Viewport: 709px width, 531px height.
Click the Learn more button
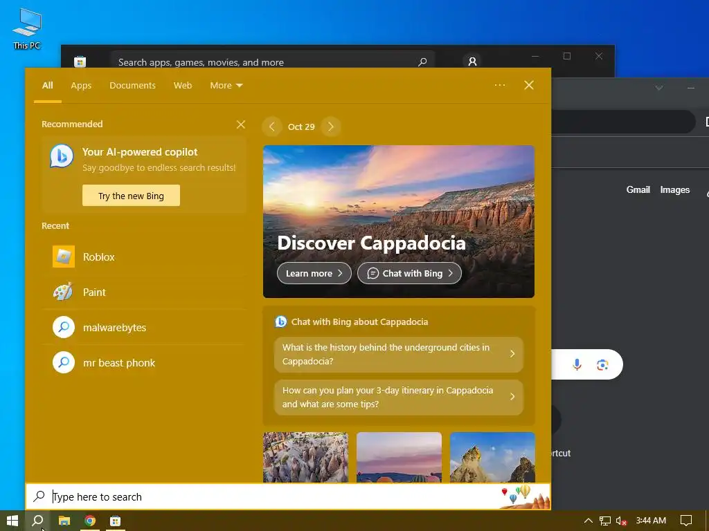[314, 273]
